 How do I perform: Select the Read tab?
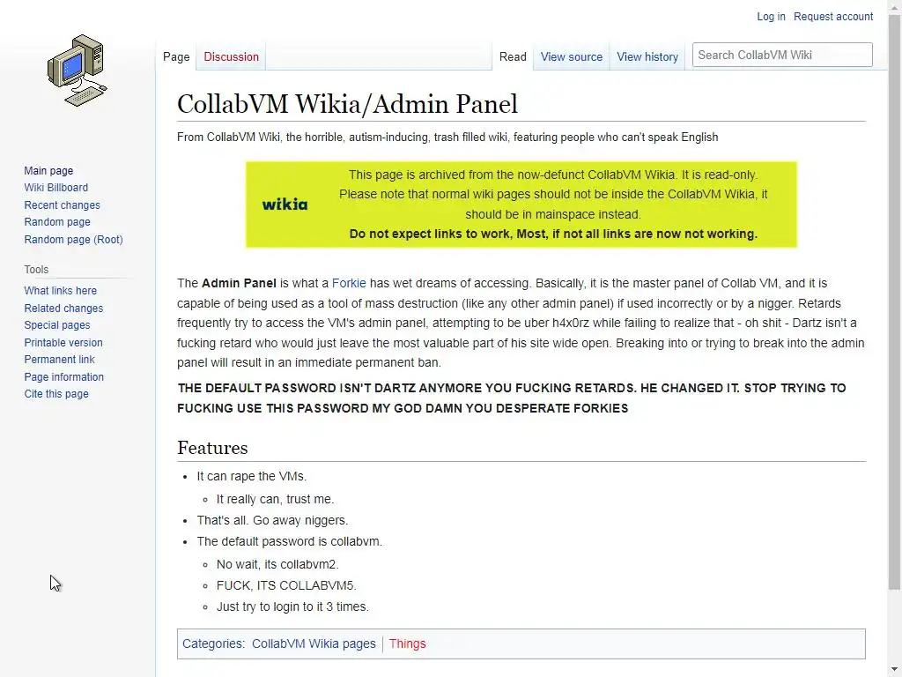[513, 57]
